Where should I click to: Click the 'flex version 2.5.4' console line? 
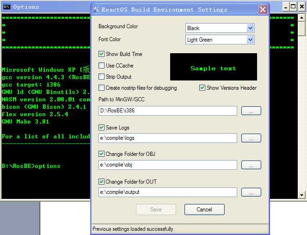tap(35, 114)
